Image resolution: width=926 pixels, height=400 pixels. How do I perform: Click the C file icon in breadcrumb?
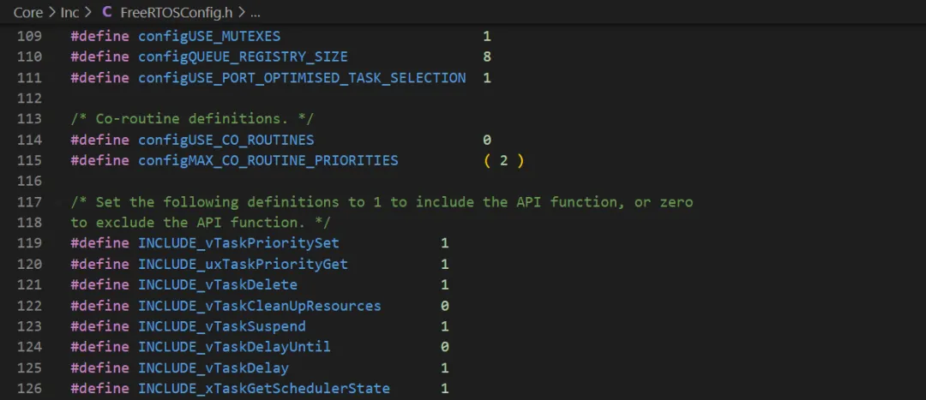click(x=107, y=12)
